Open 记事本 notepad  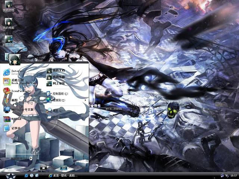12,128
